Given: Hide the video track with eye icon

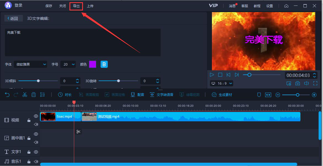Looking at the screenshot, I should [36, 116].
